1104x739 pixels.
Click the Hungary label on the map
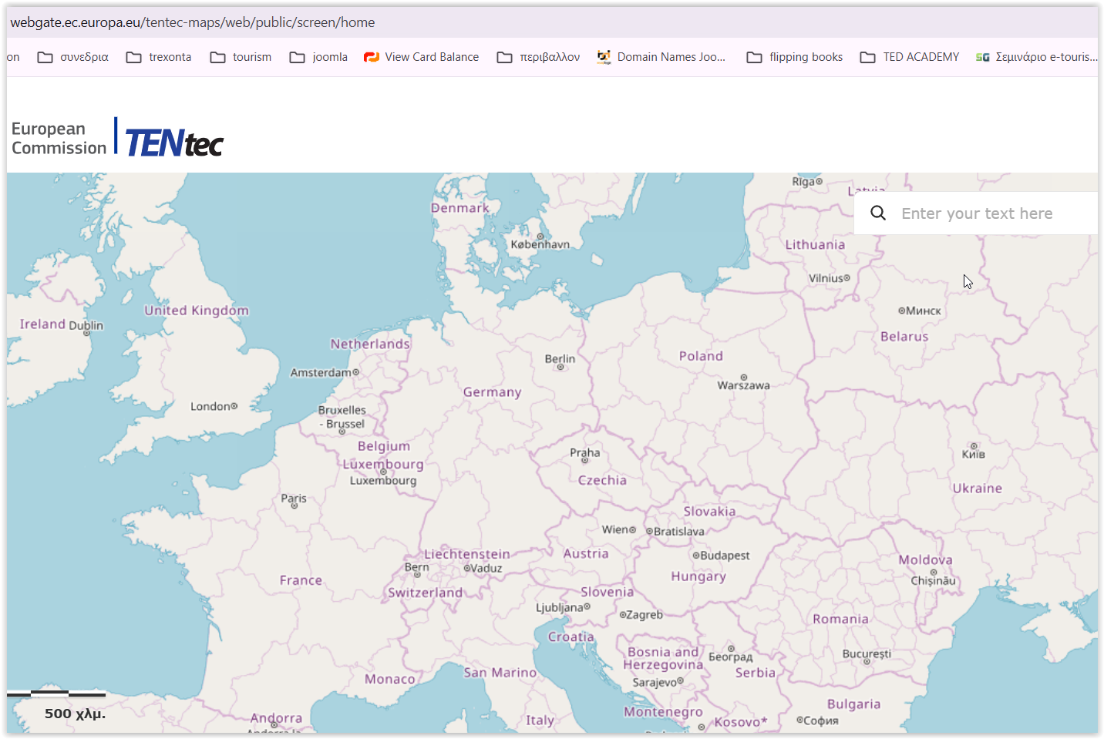point(698,576)
